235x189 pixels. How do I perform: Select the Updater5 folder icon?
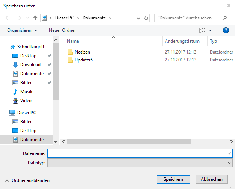pyautogui.click(x=70, y=60)
